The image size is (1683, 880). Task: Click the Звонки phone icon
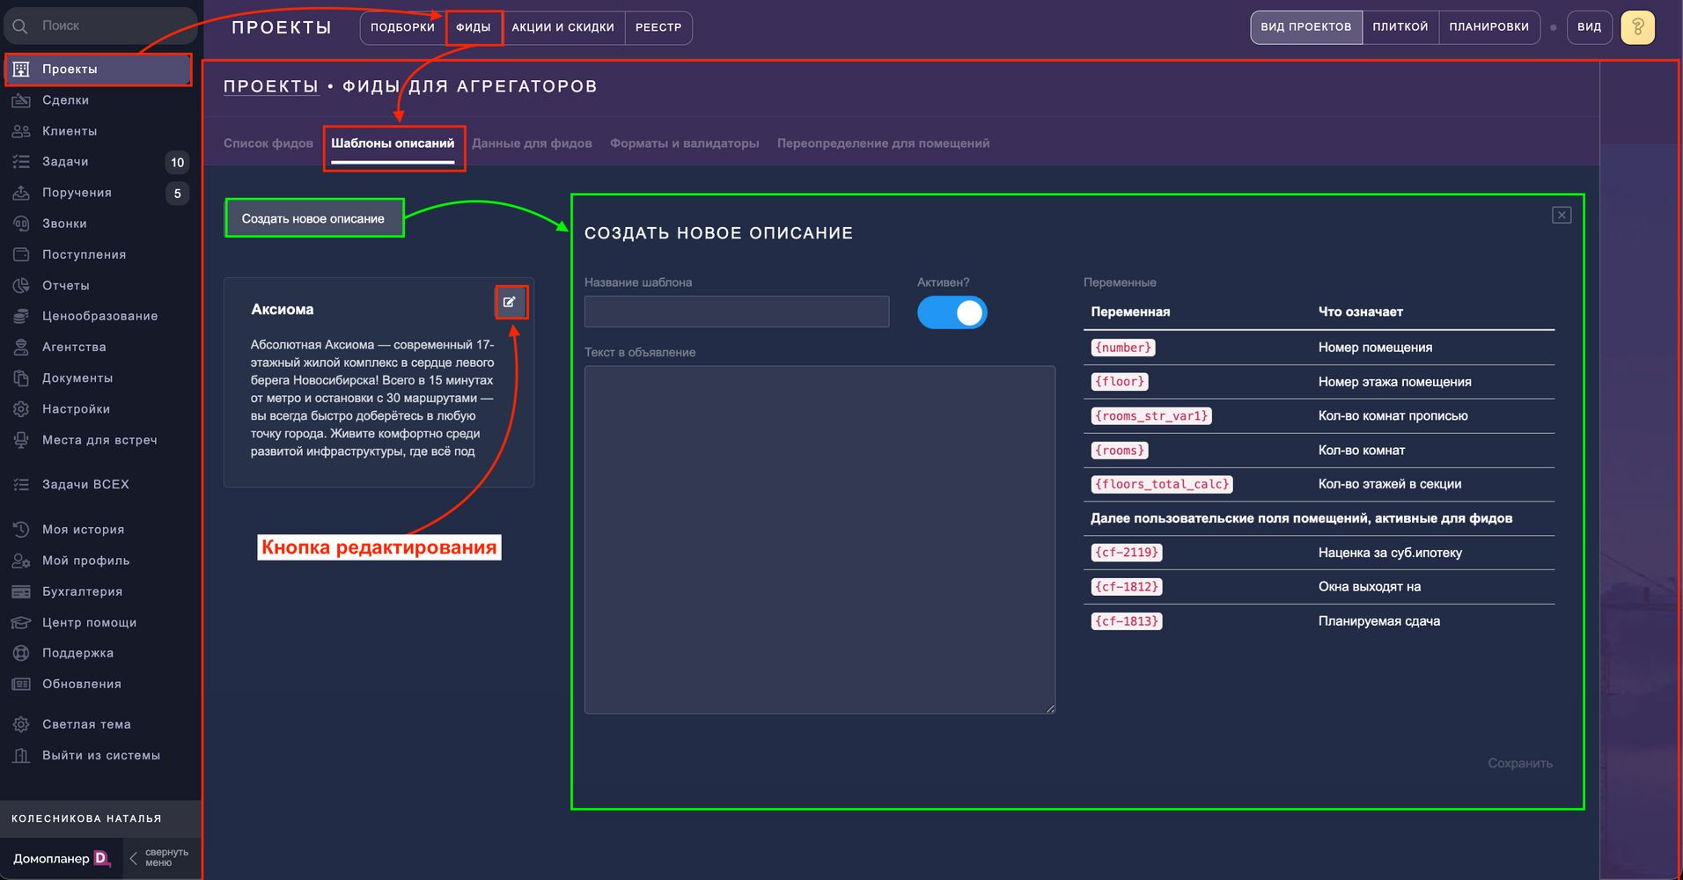click(x=21, y=224)
